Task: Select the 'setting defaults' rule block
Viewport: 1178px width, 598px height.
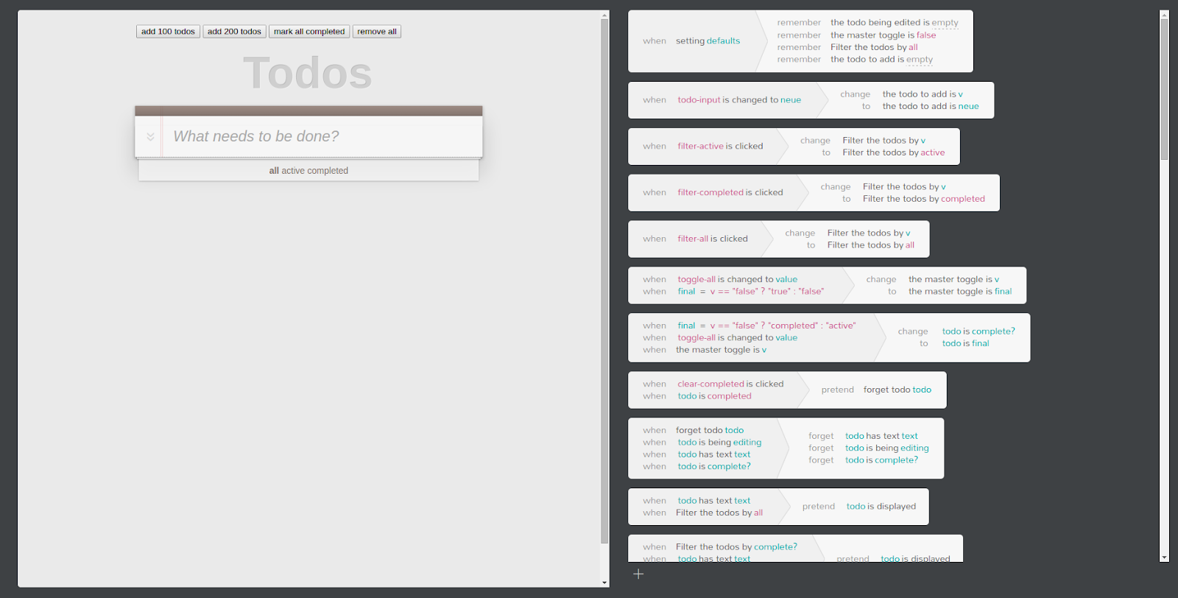Action: click(x=691, y=41)
